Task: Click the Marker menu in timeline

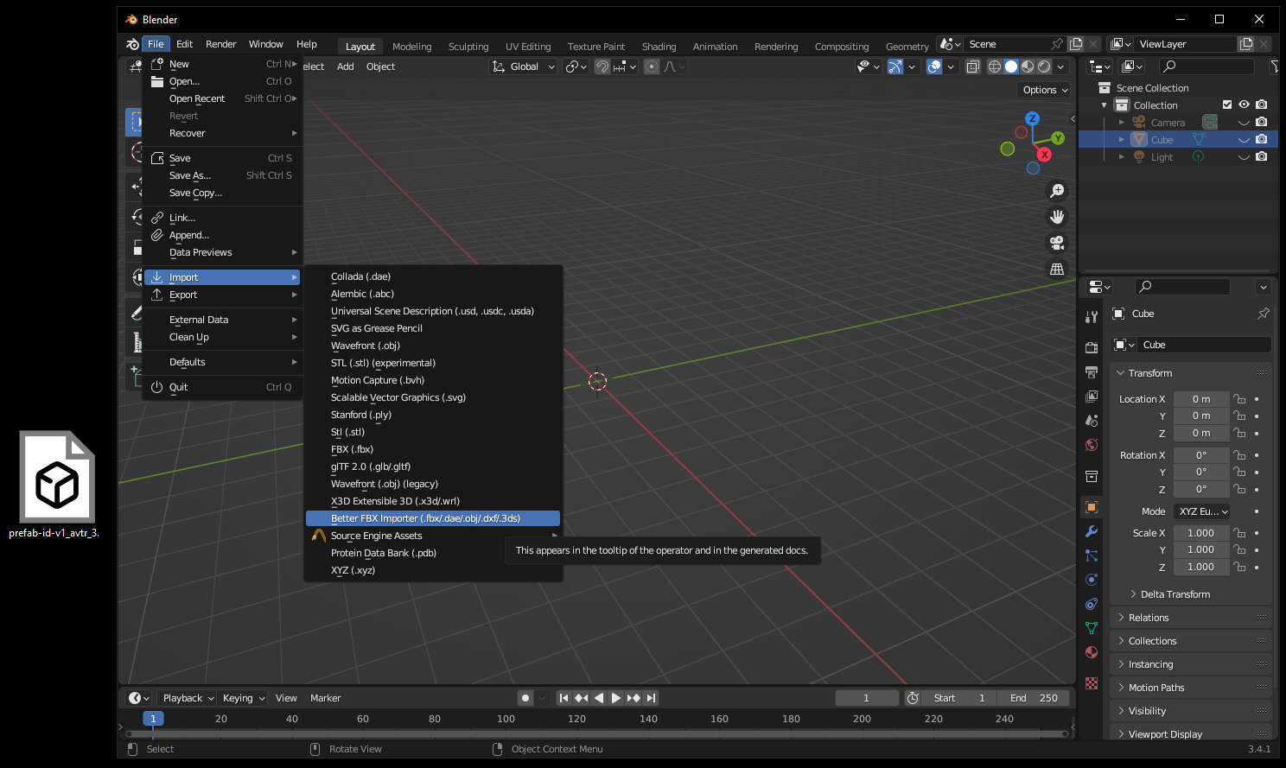Action: tap(325, 698)
